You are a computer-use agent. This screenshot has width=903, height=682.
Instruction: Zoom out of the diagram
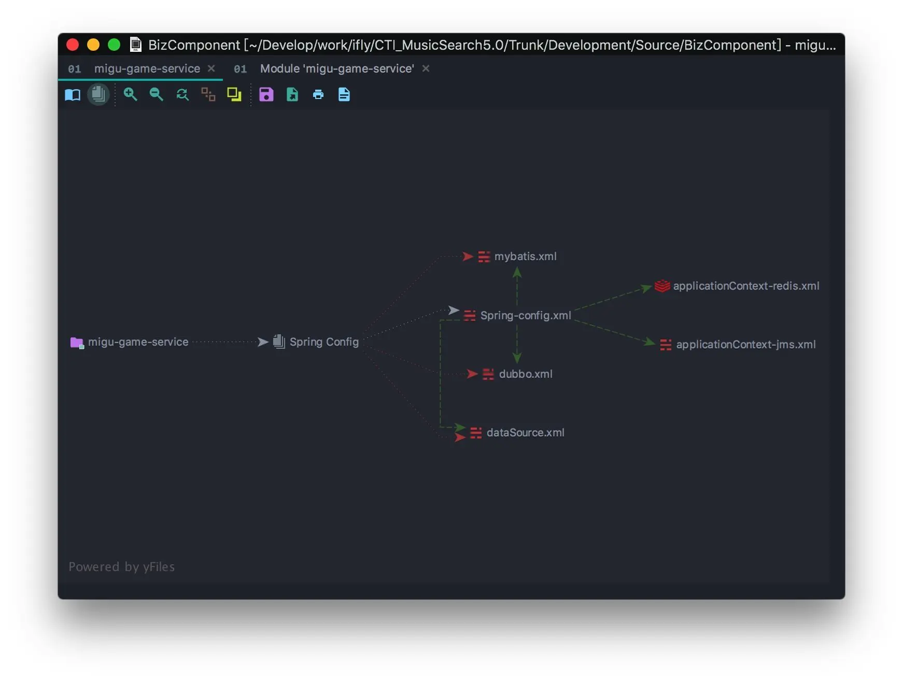[156, 95]
